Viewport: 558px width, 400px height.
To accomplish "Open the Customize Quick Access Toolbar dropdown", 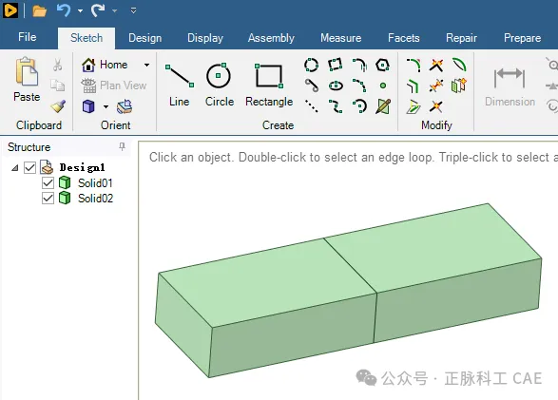I will pyautogui.click(x=133, y=10).
